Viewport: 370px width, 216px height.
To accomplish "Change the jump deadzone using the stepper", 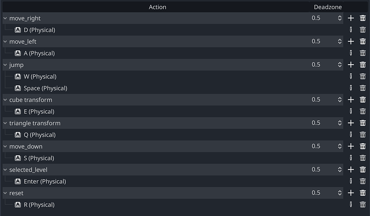I will click(x=339, y=65).
